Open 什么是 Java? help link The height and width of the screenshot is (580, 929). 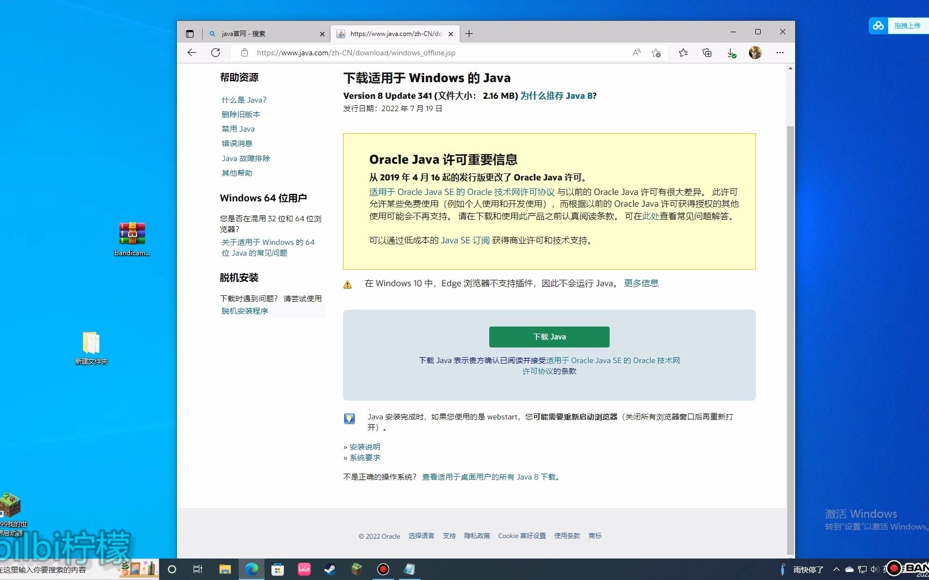[x=244, y=100]
